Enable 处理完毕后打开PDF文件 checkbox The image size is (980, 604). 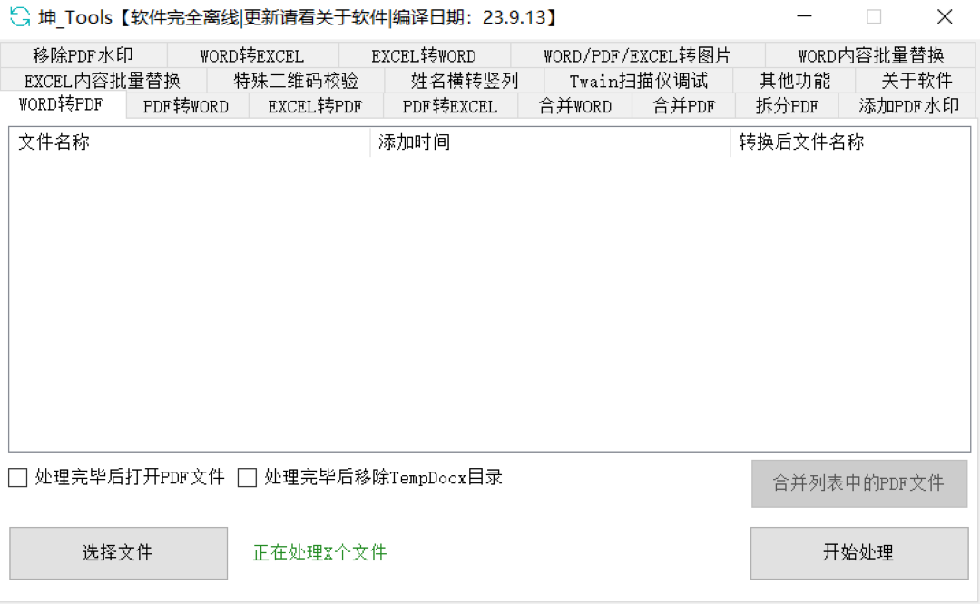[x=18, y=478]
